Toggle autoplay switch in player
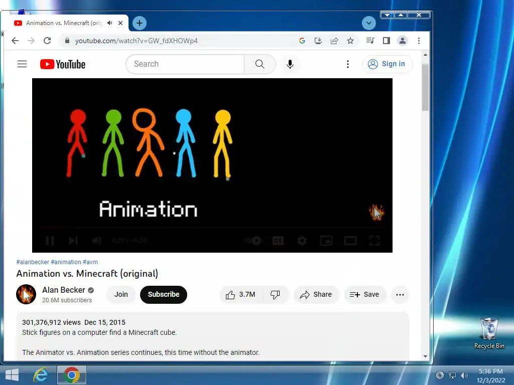 (253, 241)
